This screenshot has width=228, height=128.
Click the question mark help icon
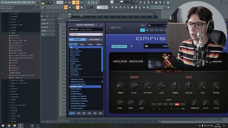(152, 2)
